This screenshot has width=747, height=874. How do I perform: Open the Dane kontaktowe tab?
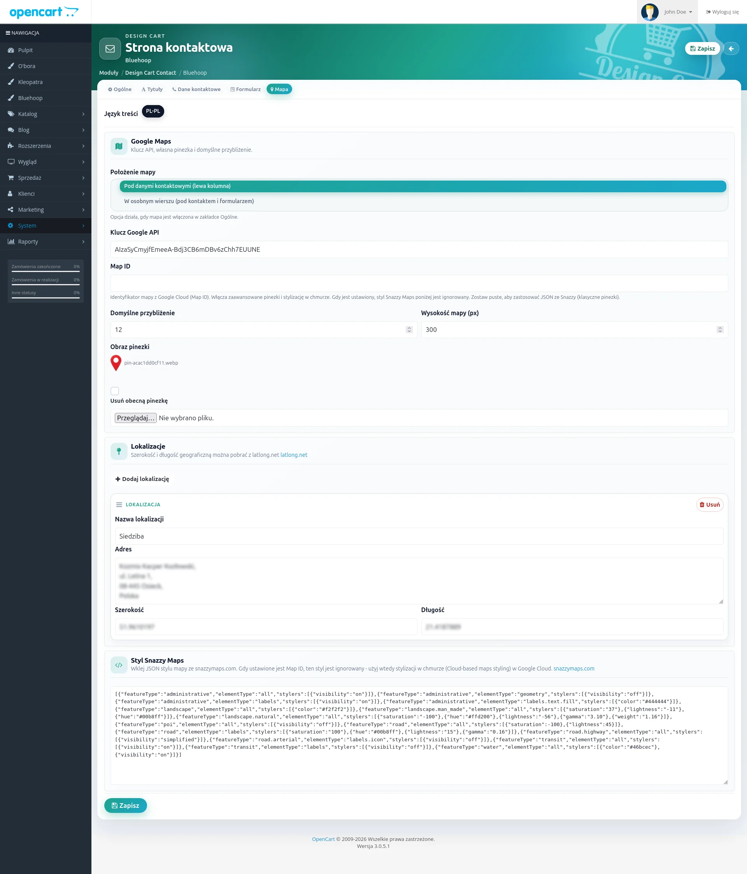[196, 90]
